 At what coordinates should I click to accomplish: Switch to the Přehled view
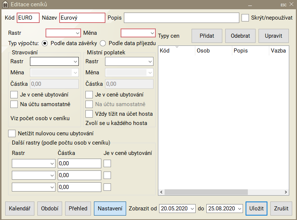tap(78, 208)
